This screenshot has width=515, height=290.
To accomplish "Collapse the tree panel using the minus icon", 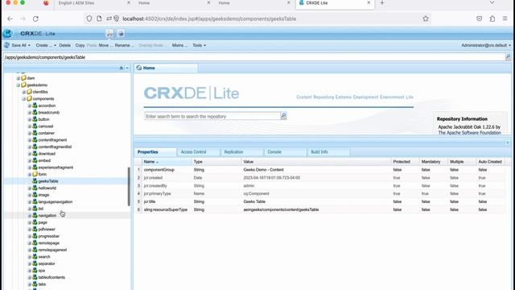I will coord(127,68).
